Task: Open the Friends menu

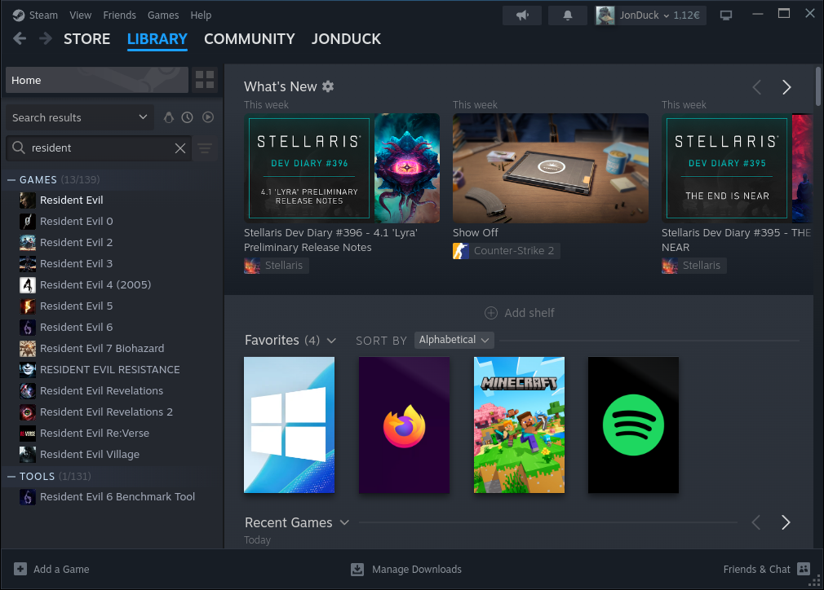Action: point(119,15)
